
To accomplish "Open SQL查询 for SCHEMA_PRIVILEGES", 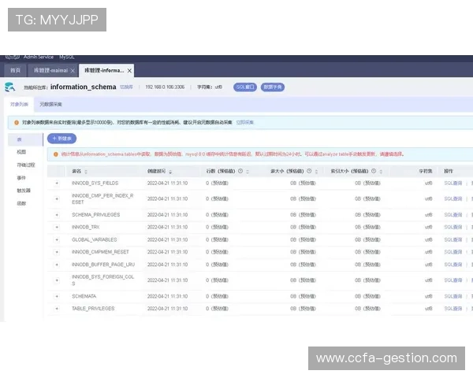I will [453, 215].
